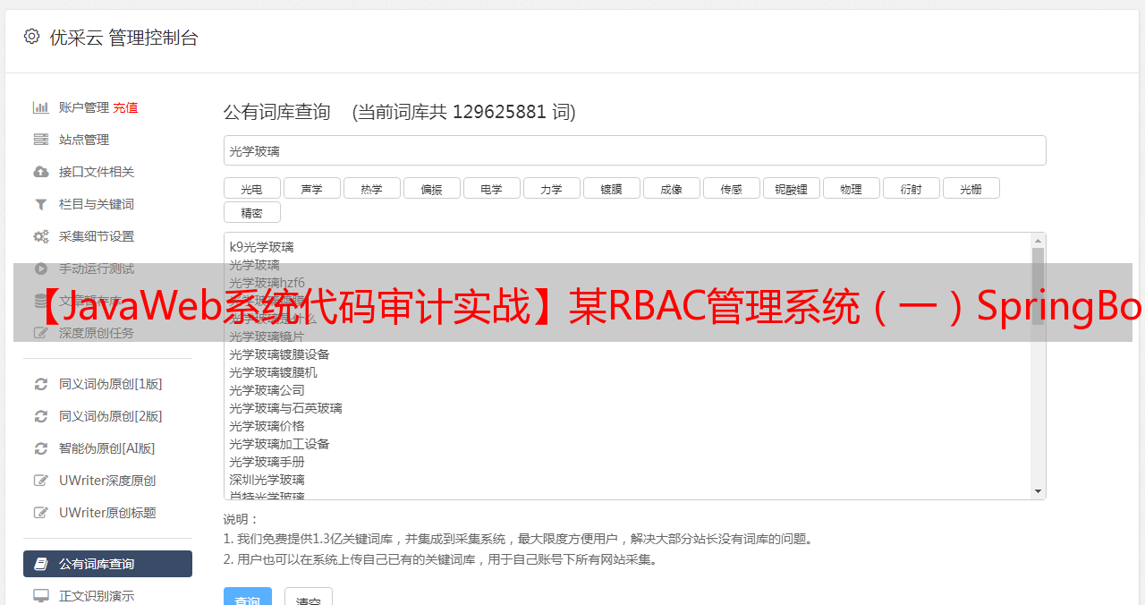1145x605 pixels.
Task: Open 智能伪原创[AI版] in the sidebar
Action: coord(107,448)
